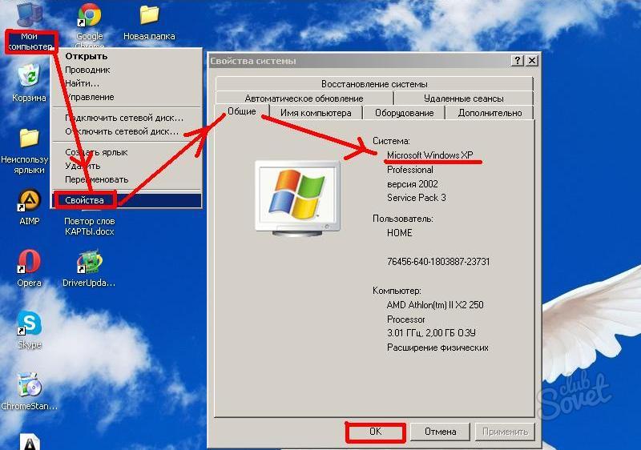Switch to the Оборудование tab
This screenshot has width=641, height=450.
[x=404, y=113]
